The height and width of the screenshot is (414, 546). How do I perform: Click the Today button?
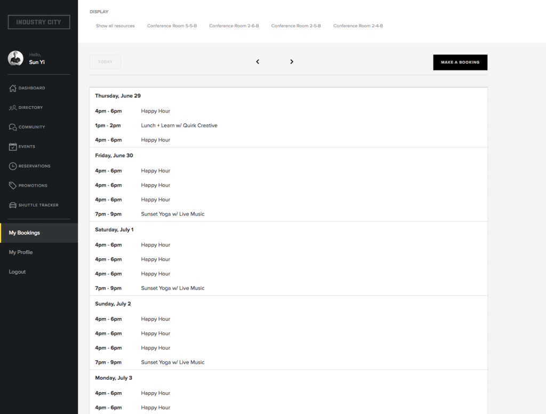point(105,62)
